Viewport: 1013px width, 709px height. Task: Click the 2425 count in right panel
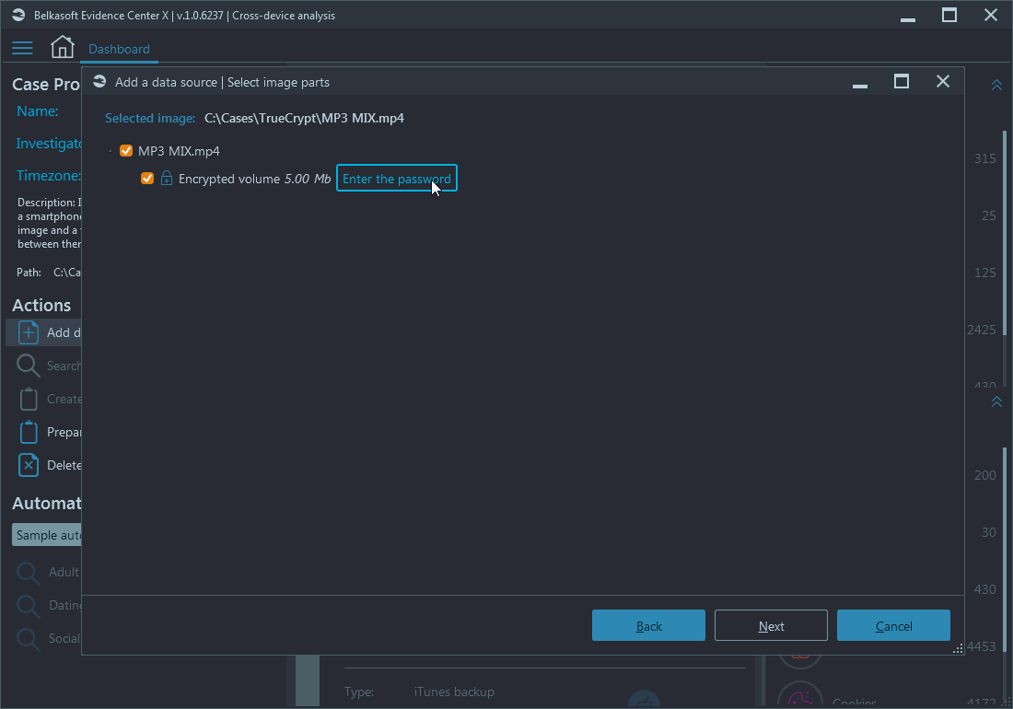[982, 330]
